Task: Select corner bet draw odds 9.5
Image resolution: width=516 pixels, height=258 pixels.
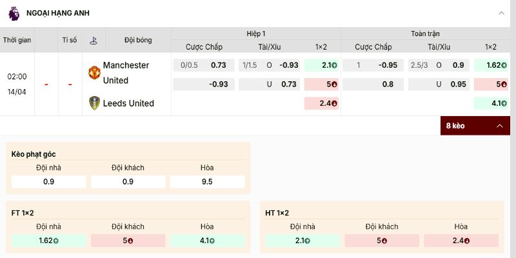Action: coord(207,182)
